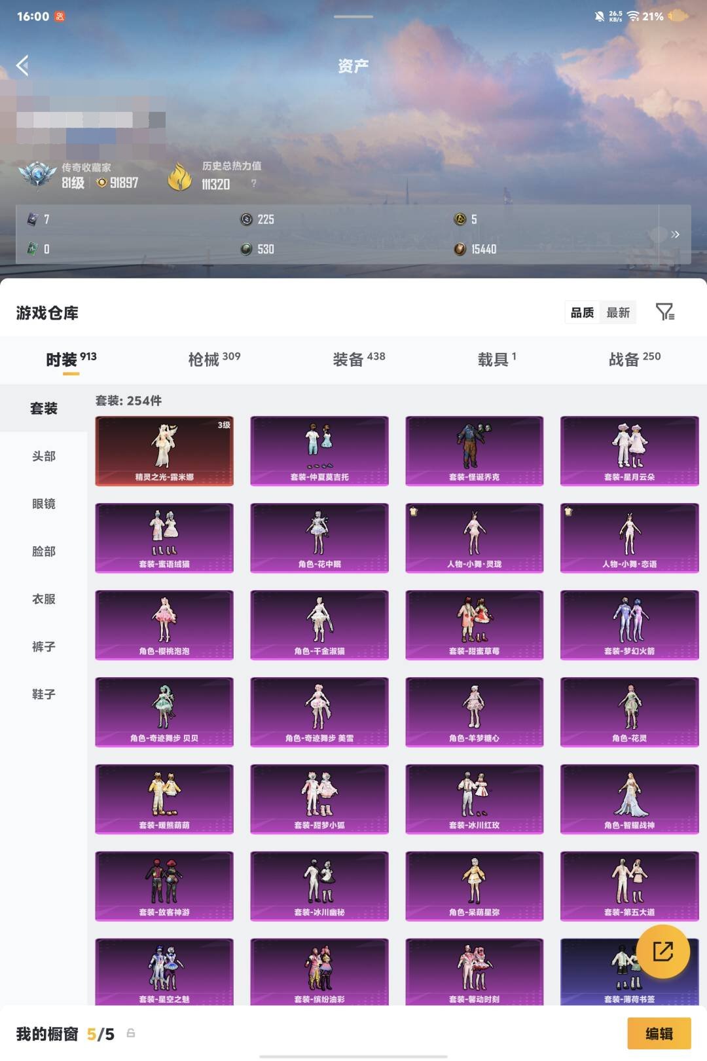Open the 人物-小舞·灵珑 outfit card

[475, 538]
